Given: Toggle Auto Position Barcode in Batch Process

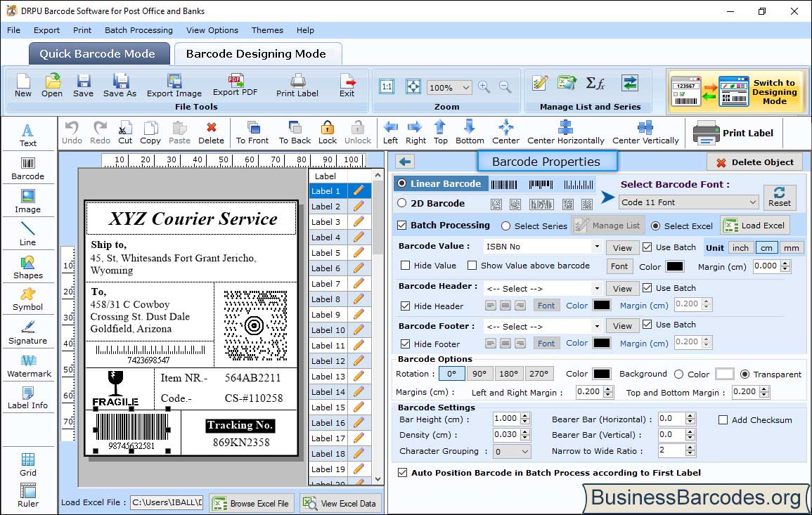Looking at the screenshot, I should point(402,473).
